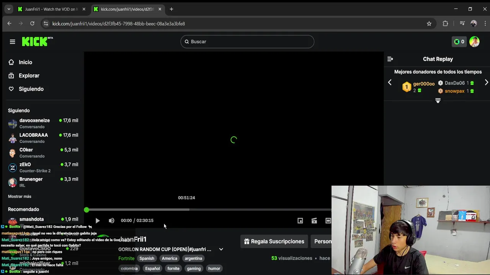
Task: Click zEkO avatar icon
Action: 13,167
